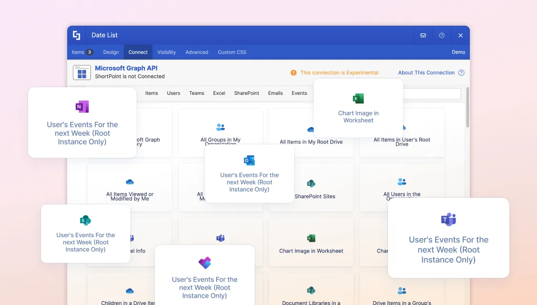This screenshot has width=537, height=305.
Task: Select the Excel data category
Action: tap(219, 93)
